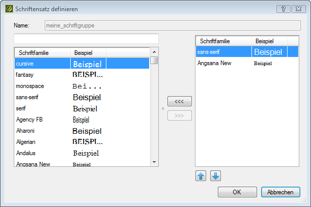Click the add font <<< button

point(179,101)
